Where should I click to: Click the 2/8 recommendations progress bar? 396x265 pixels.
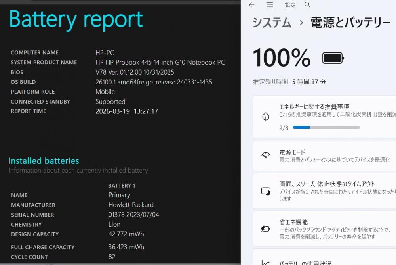pyautogui.click(x=326, y=127)
